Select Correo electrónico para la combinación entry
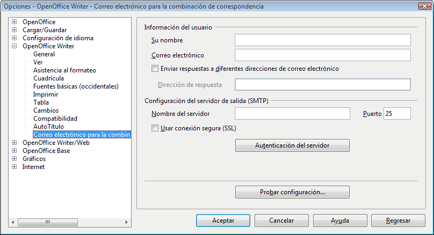 [x=82, y=135]
